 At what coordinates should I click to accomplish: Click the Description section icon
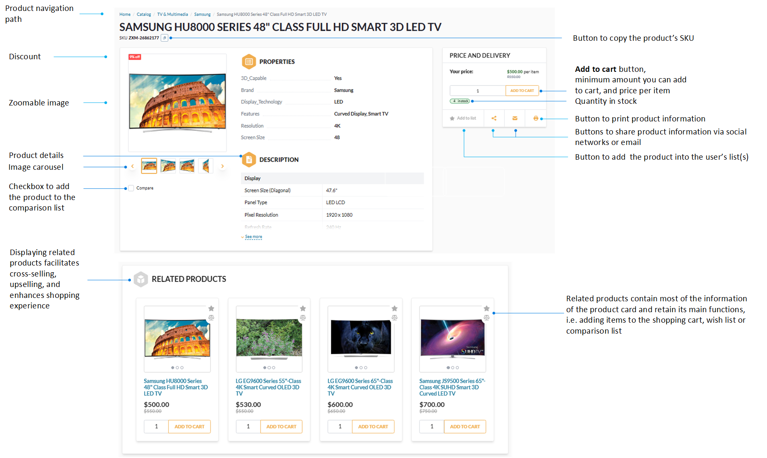click(249, 160)
